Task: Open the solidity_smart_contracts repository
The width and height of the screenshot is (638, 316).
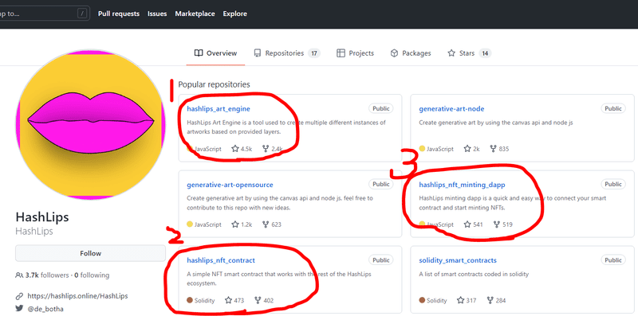Action: point(458,260)
